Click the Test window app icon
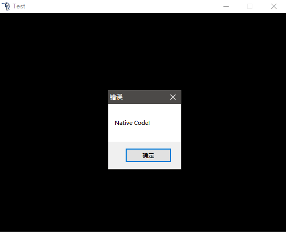The image size is (286, 232). tap(6, 6)
